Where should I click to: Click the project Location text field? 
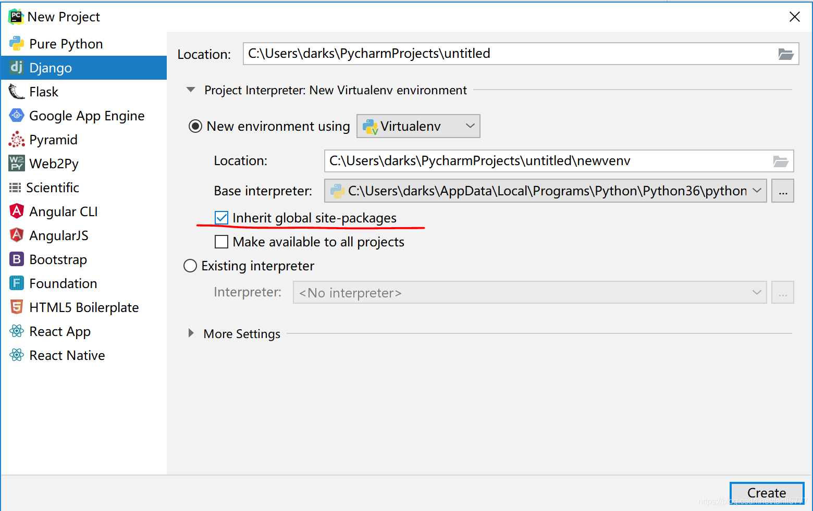click(x=521, y=54)
